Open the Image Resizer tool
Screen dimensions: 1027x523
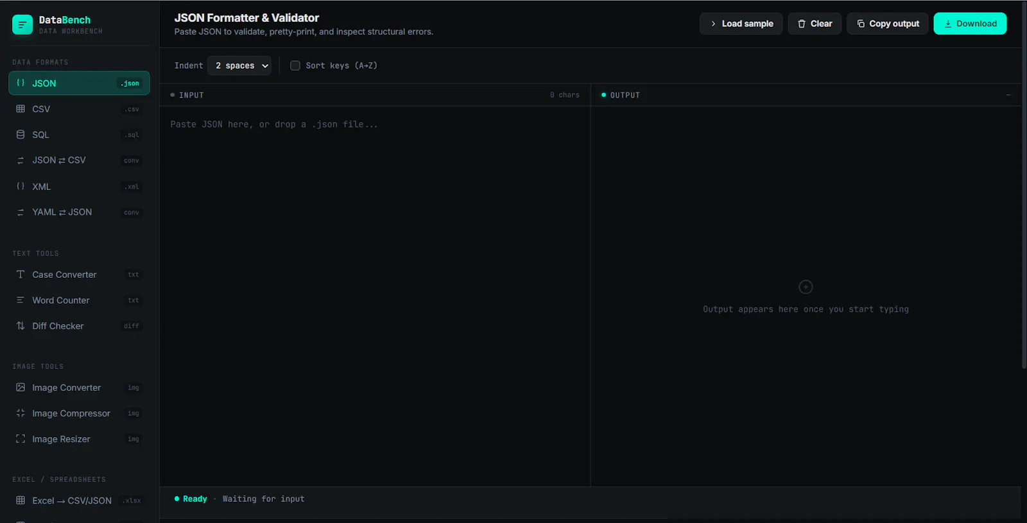(79, 439)
